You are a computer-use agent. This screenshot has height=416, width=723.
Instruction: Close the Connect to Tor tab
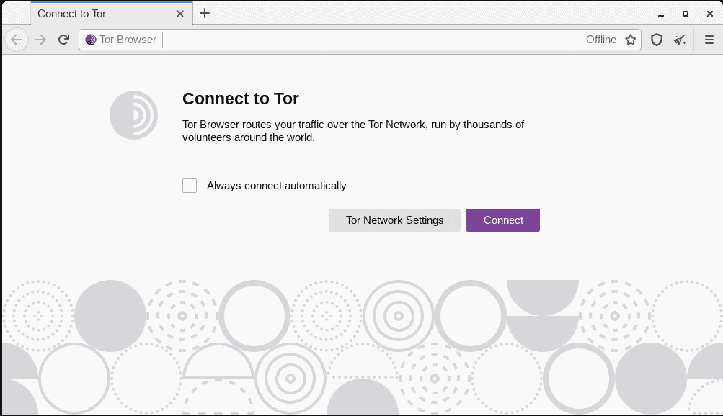180,14
